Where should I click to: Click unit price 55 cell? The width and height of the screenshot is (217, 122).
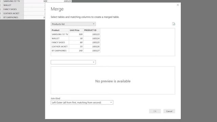click(76, 46)
